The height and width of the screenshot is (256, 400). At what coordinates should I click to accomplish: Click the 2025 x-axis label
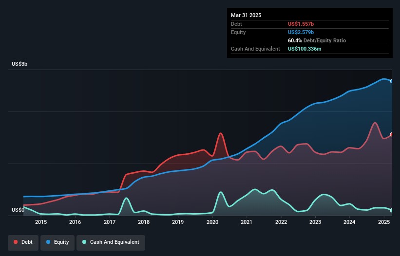[384, 222]
